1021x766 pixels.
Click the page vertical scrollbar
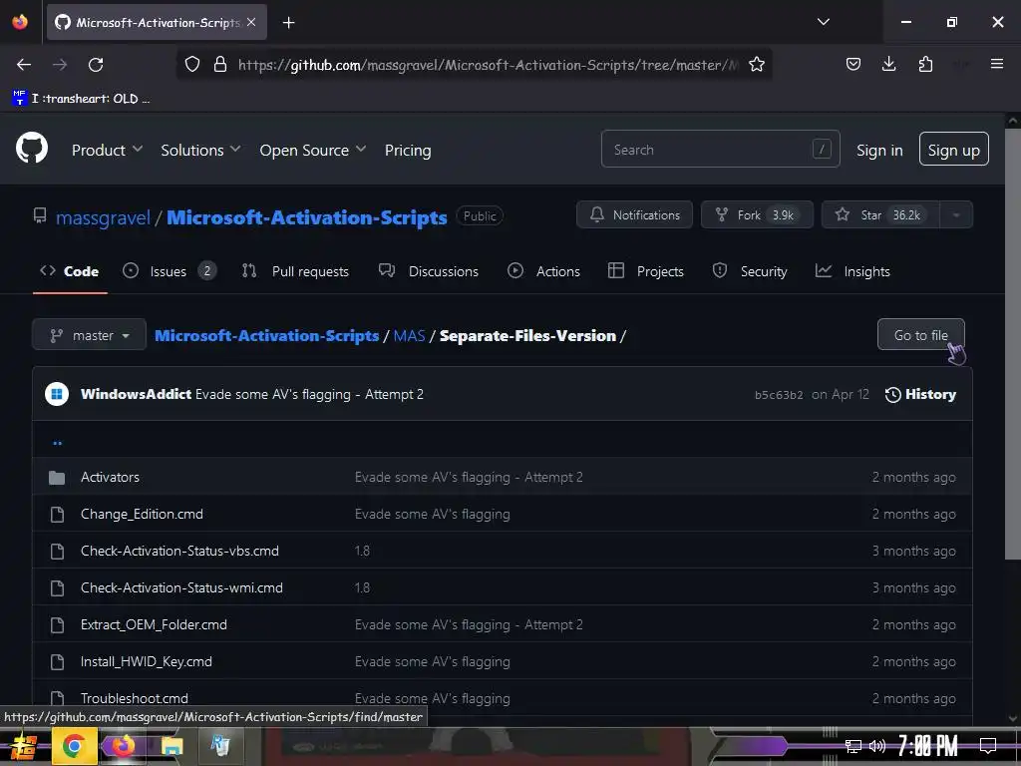(x=1013, y=344)
